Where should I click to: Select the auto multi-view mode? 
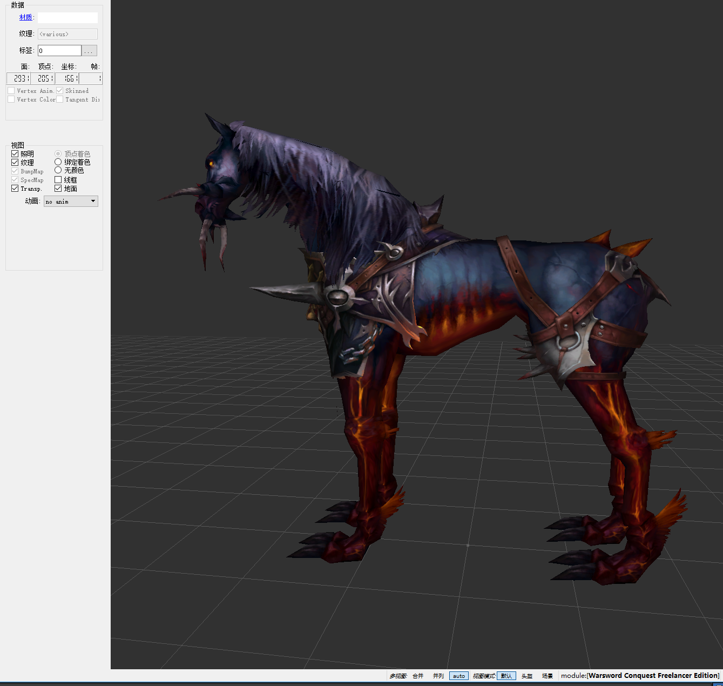pos(458,676)
